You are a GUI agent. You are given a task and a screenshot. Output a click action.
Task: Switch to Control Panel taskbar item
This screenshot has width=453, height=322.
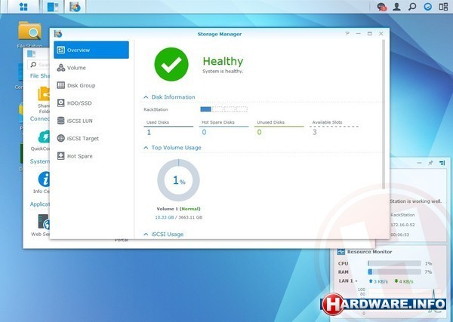click(53, 7)
